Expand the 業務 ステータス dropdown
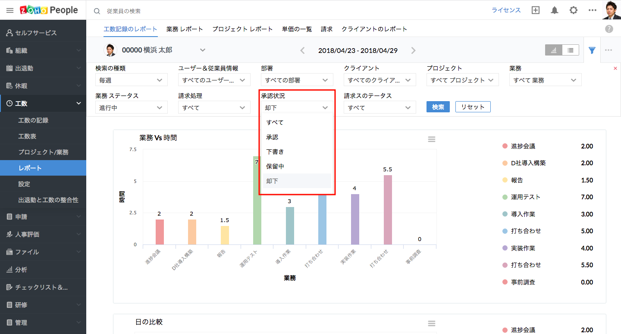The height and width of the screenshot is (334, 621). point(131,108)
